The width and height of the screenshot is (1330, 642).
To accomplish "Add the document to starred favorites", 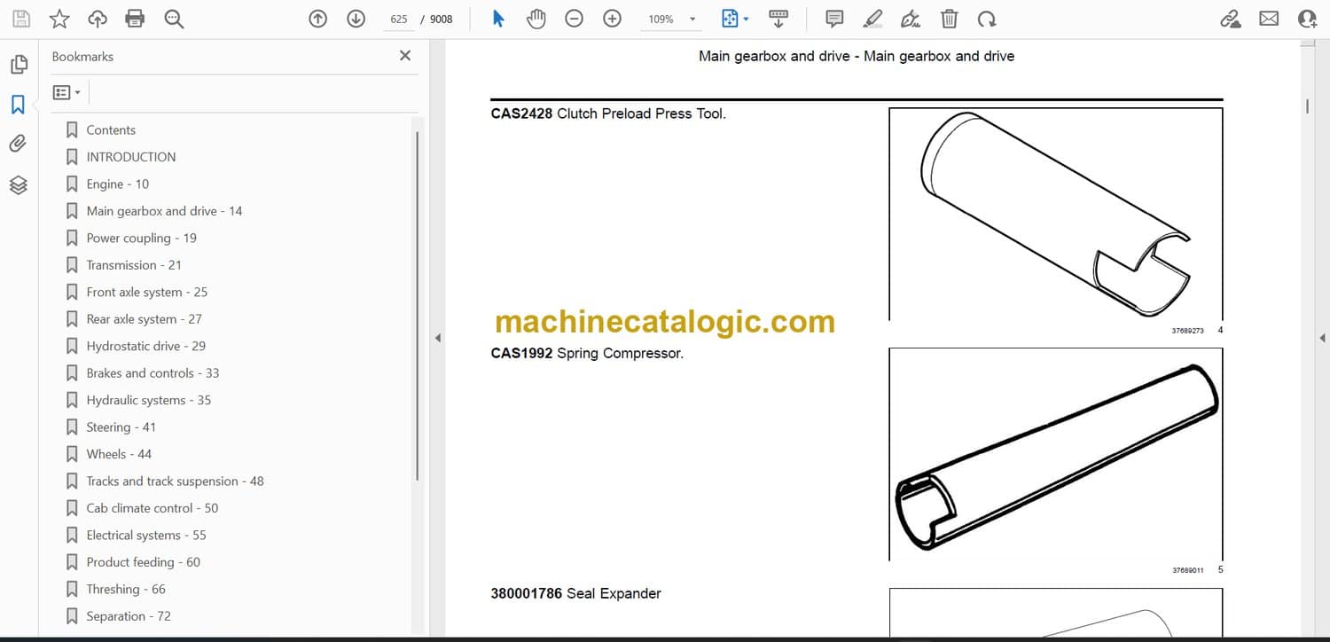I will (x=59, y=19).
